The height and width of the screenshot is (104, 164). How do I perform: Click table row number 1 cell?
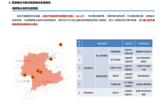(79, 52)
